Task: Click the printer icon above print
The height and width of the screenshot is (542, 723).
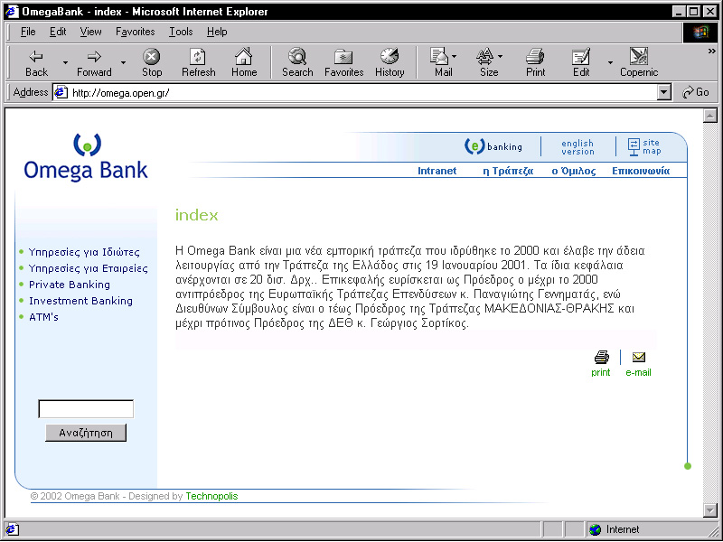Action: click(601, 357)
